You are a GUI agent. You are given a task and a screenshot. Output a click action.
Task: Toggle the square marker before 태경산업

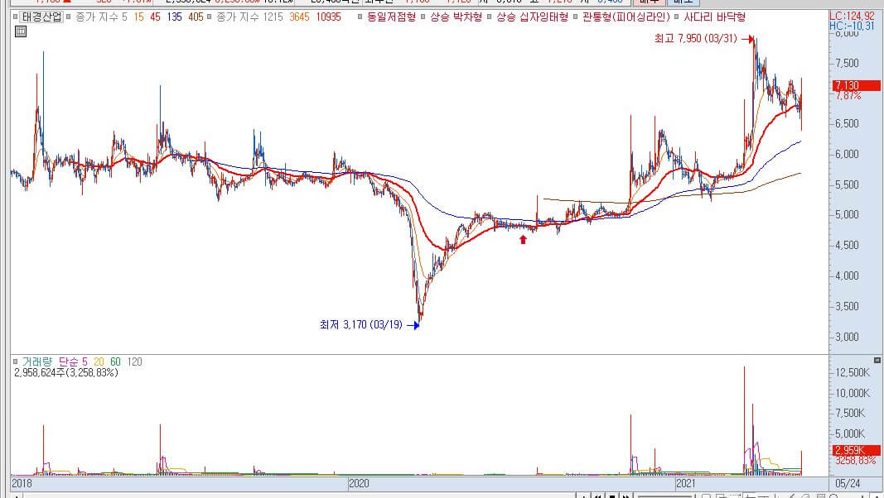click(15, 17)
